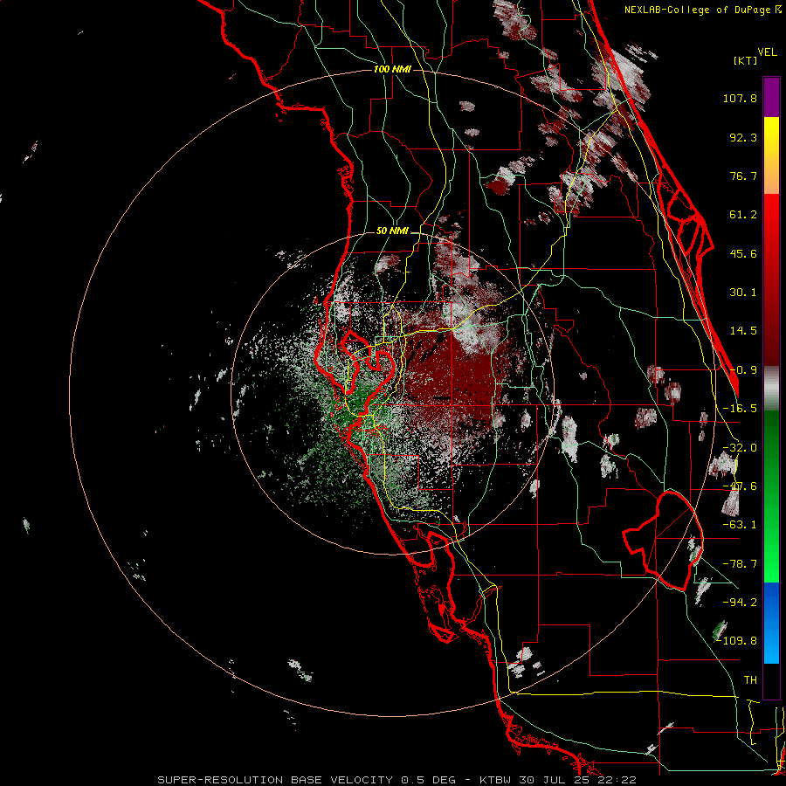Select the 107.8 scale value

[740, 98]
